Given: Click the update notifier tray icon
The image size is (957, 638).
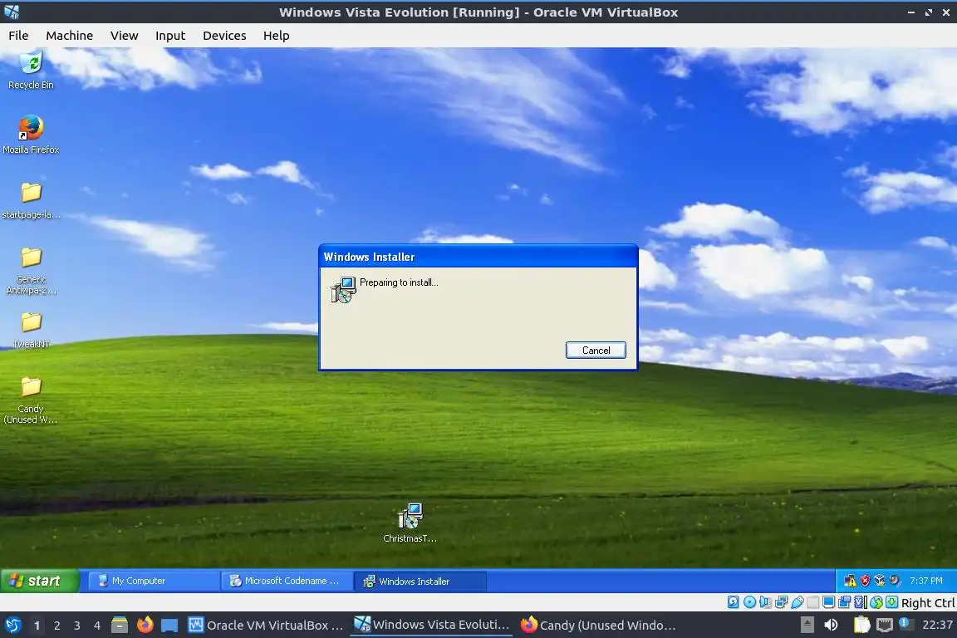Looking at the screenshot, I should coord(905,624).
